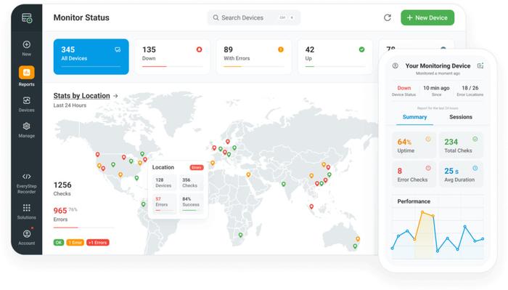The width and height of the screenshot is (508, 290).
Task: Launch EveryStep Recorder code icon
Action: (x=27, y=177)
